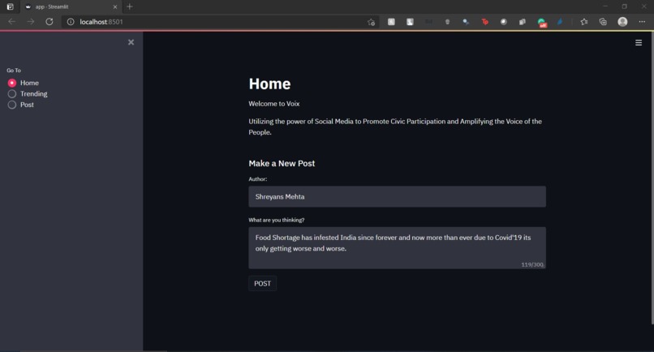Screen dimensions: 654x352
Task: Click the blue key-shaped extension icon
Action: (x=466, y=22)
